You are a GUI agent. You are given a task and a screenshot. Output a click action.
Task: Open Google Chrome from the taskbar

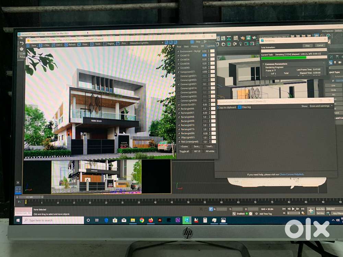142,220
